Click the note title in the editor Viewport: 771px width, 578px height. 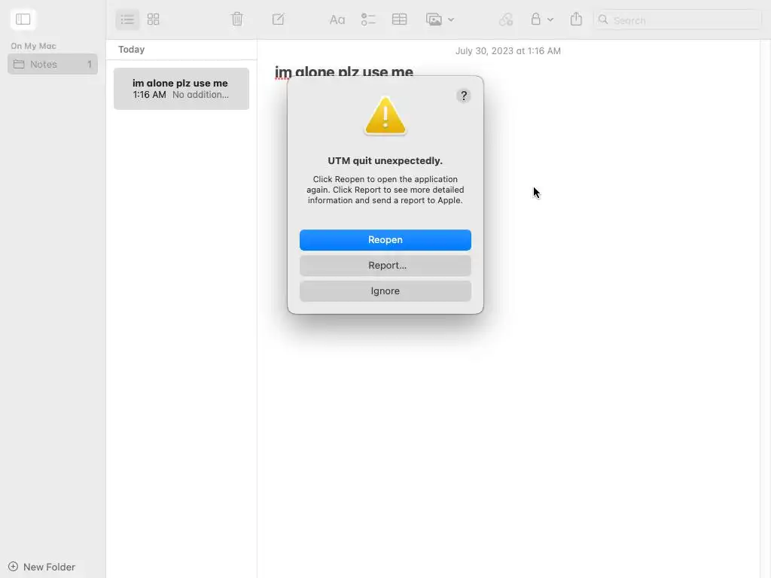click(343, 71)
